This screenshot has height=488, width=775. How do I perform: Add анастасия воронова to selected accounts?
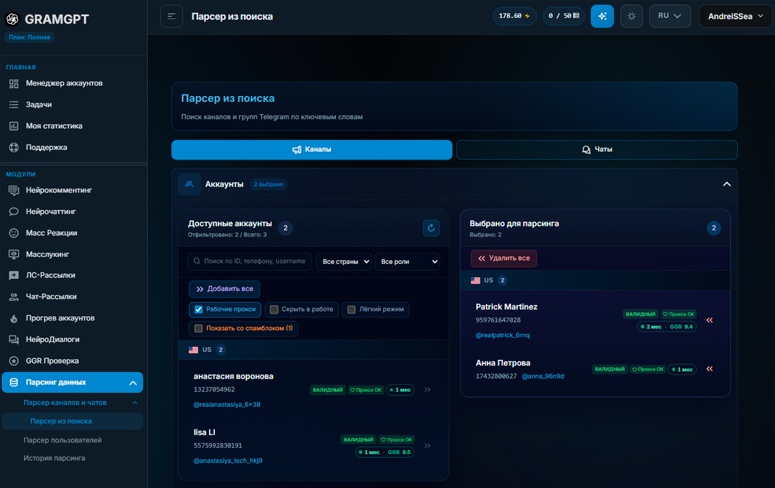(427, 390)
